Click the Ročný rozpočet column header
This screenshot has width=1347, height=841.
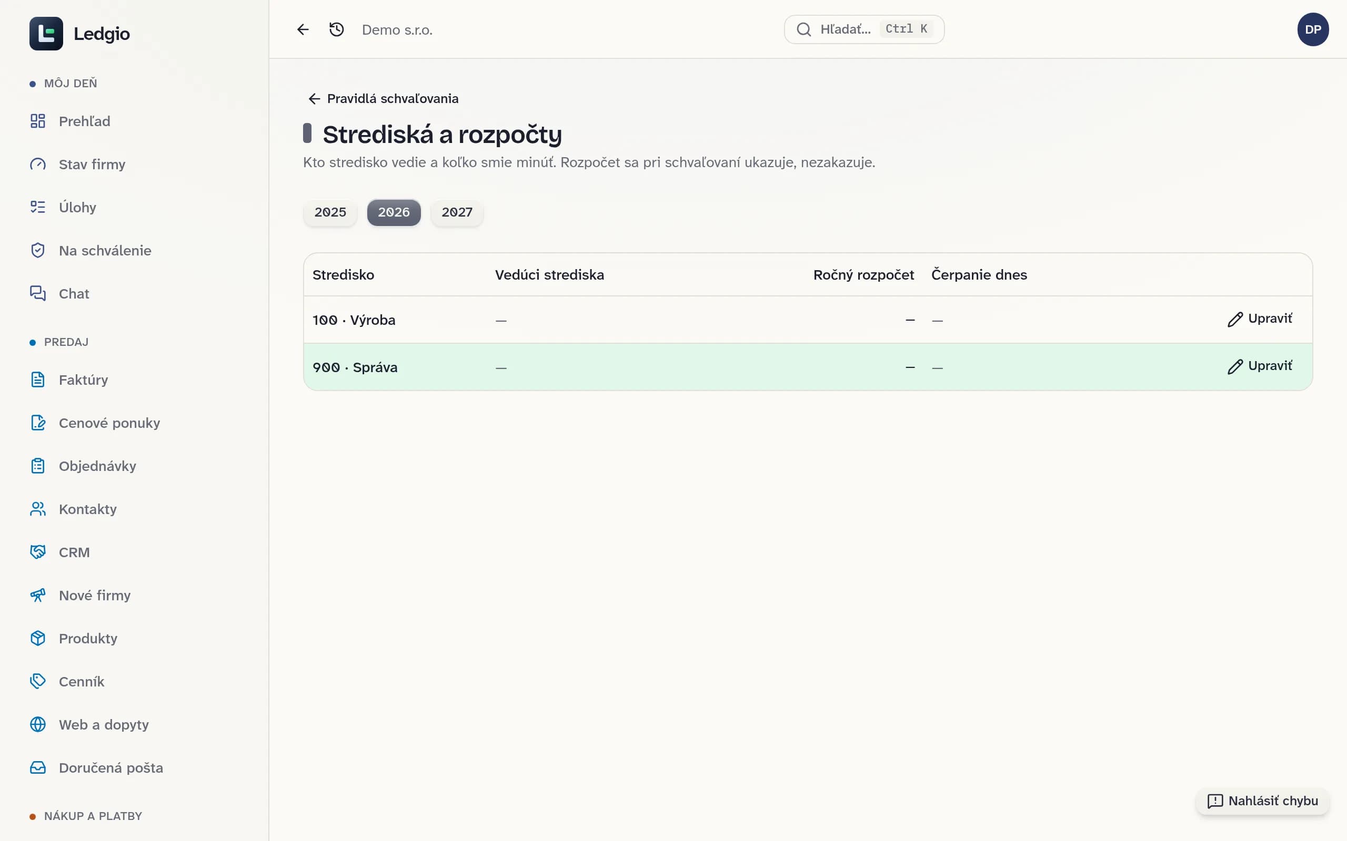[863, 275]
